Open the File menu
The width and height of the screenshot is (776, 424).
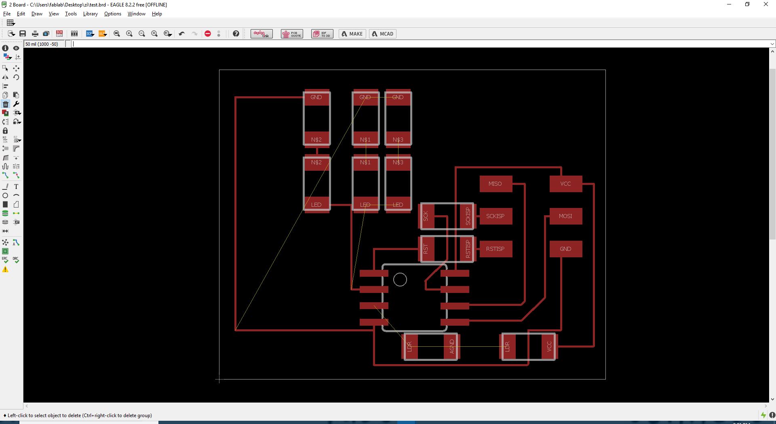click(x=7, y=14)
